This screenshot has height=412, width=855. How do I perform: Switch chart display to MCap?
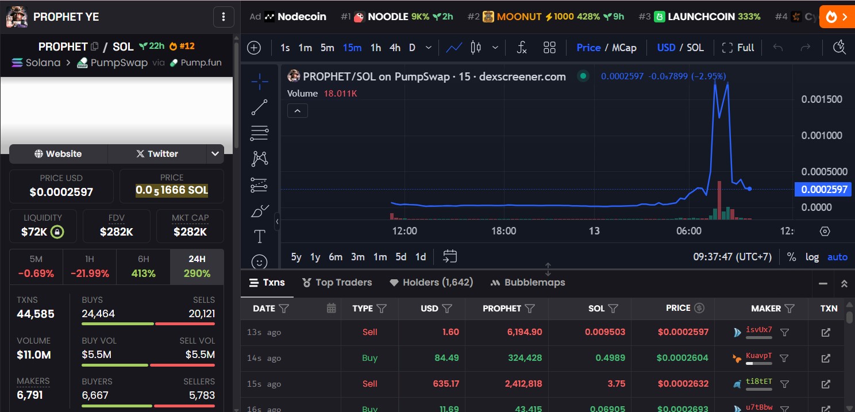(x=624, y=48)
